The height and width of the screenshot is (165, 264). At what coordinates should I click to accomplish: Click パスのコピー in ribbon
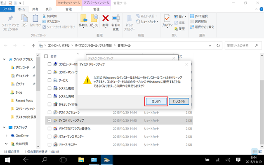click(51, 21)
